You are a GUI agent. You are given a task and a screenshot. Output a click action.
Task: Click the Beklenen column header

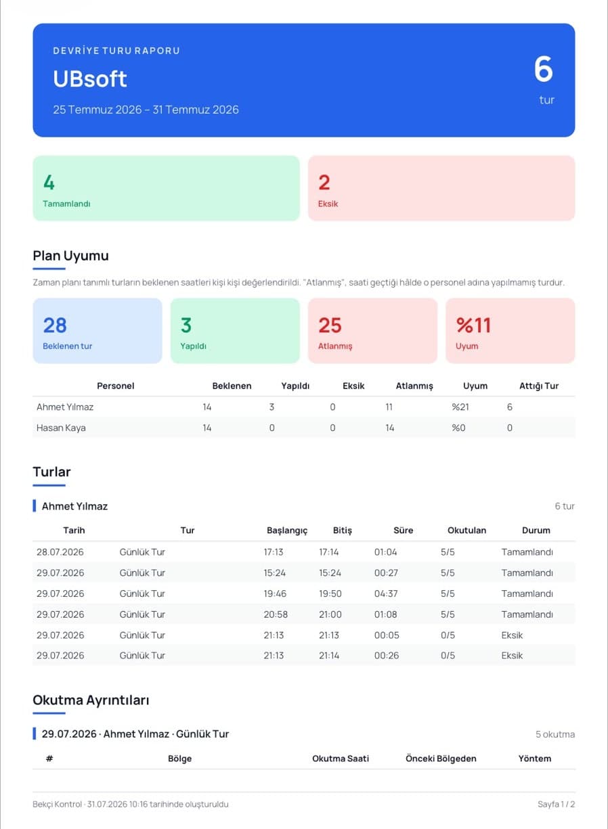click(x=232, y=386)
